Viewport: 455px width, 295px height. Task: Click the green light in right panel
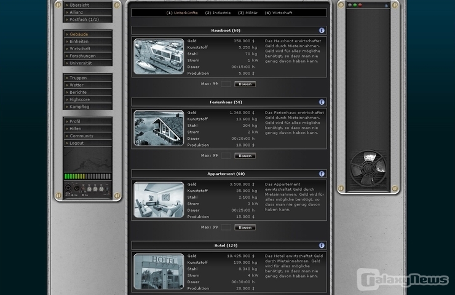(355, 5)
